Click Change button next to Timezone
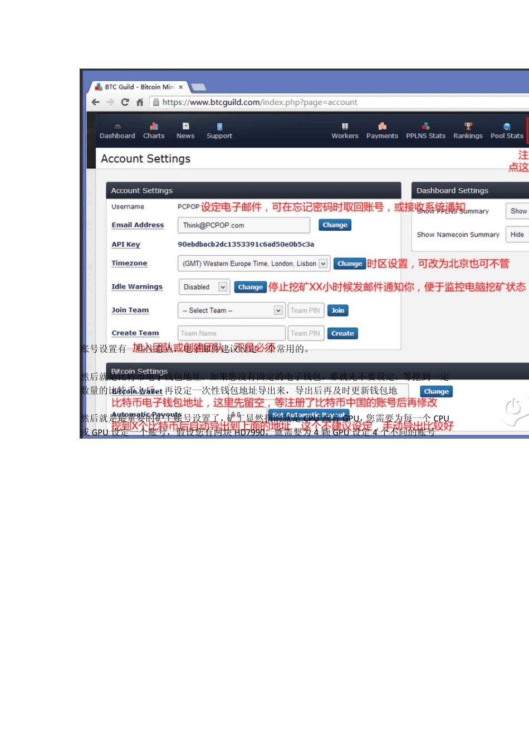Image resolution: width=529 pixels, height=749 pixels. point(350,264)
